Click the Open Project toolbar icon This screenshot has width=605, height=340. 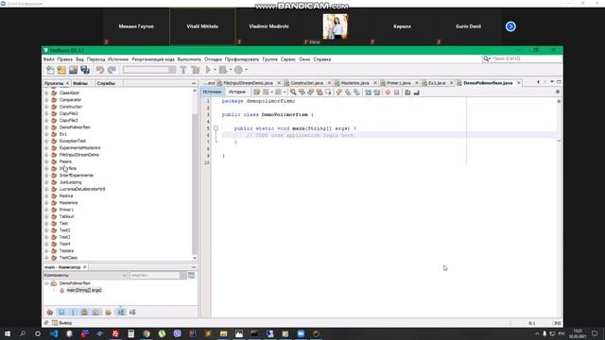(74, 70)
